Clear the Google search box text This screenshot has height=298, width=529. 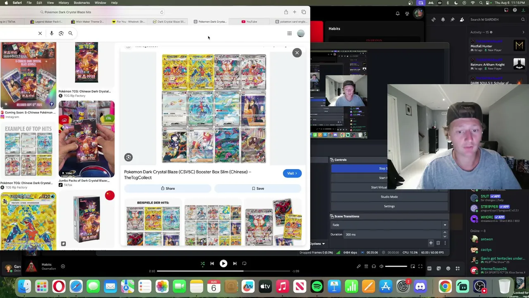point(40,33)
